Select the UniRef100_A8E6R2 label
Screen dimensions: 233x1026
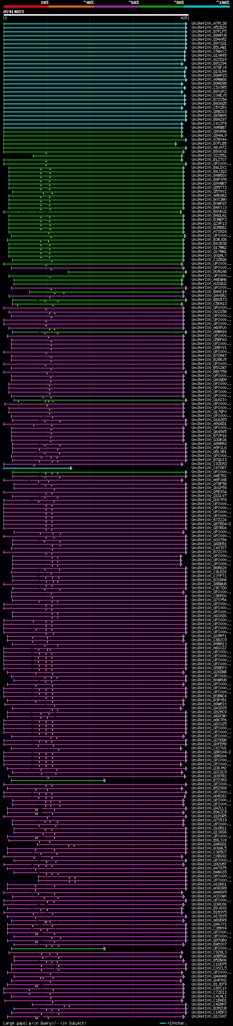pos(209,195)
